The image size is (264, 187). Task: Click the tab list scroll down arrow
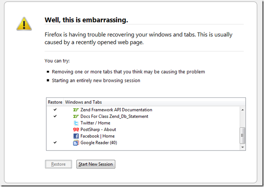(242, 146)
